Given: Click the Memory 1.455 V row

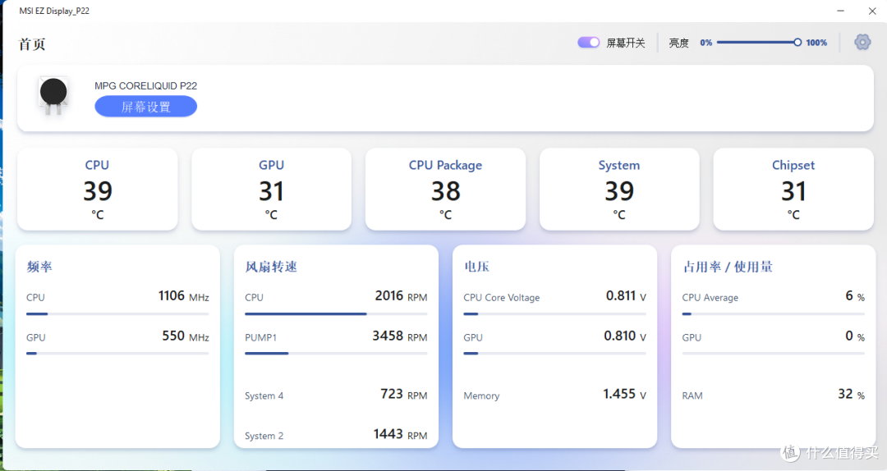Looking at the screenshot, I should click(x=555, y=395).
